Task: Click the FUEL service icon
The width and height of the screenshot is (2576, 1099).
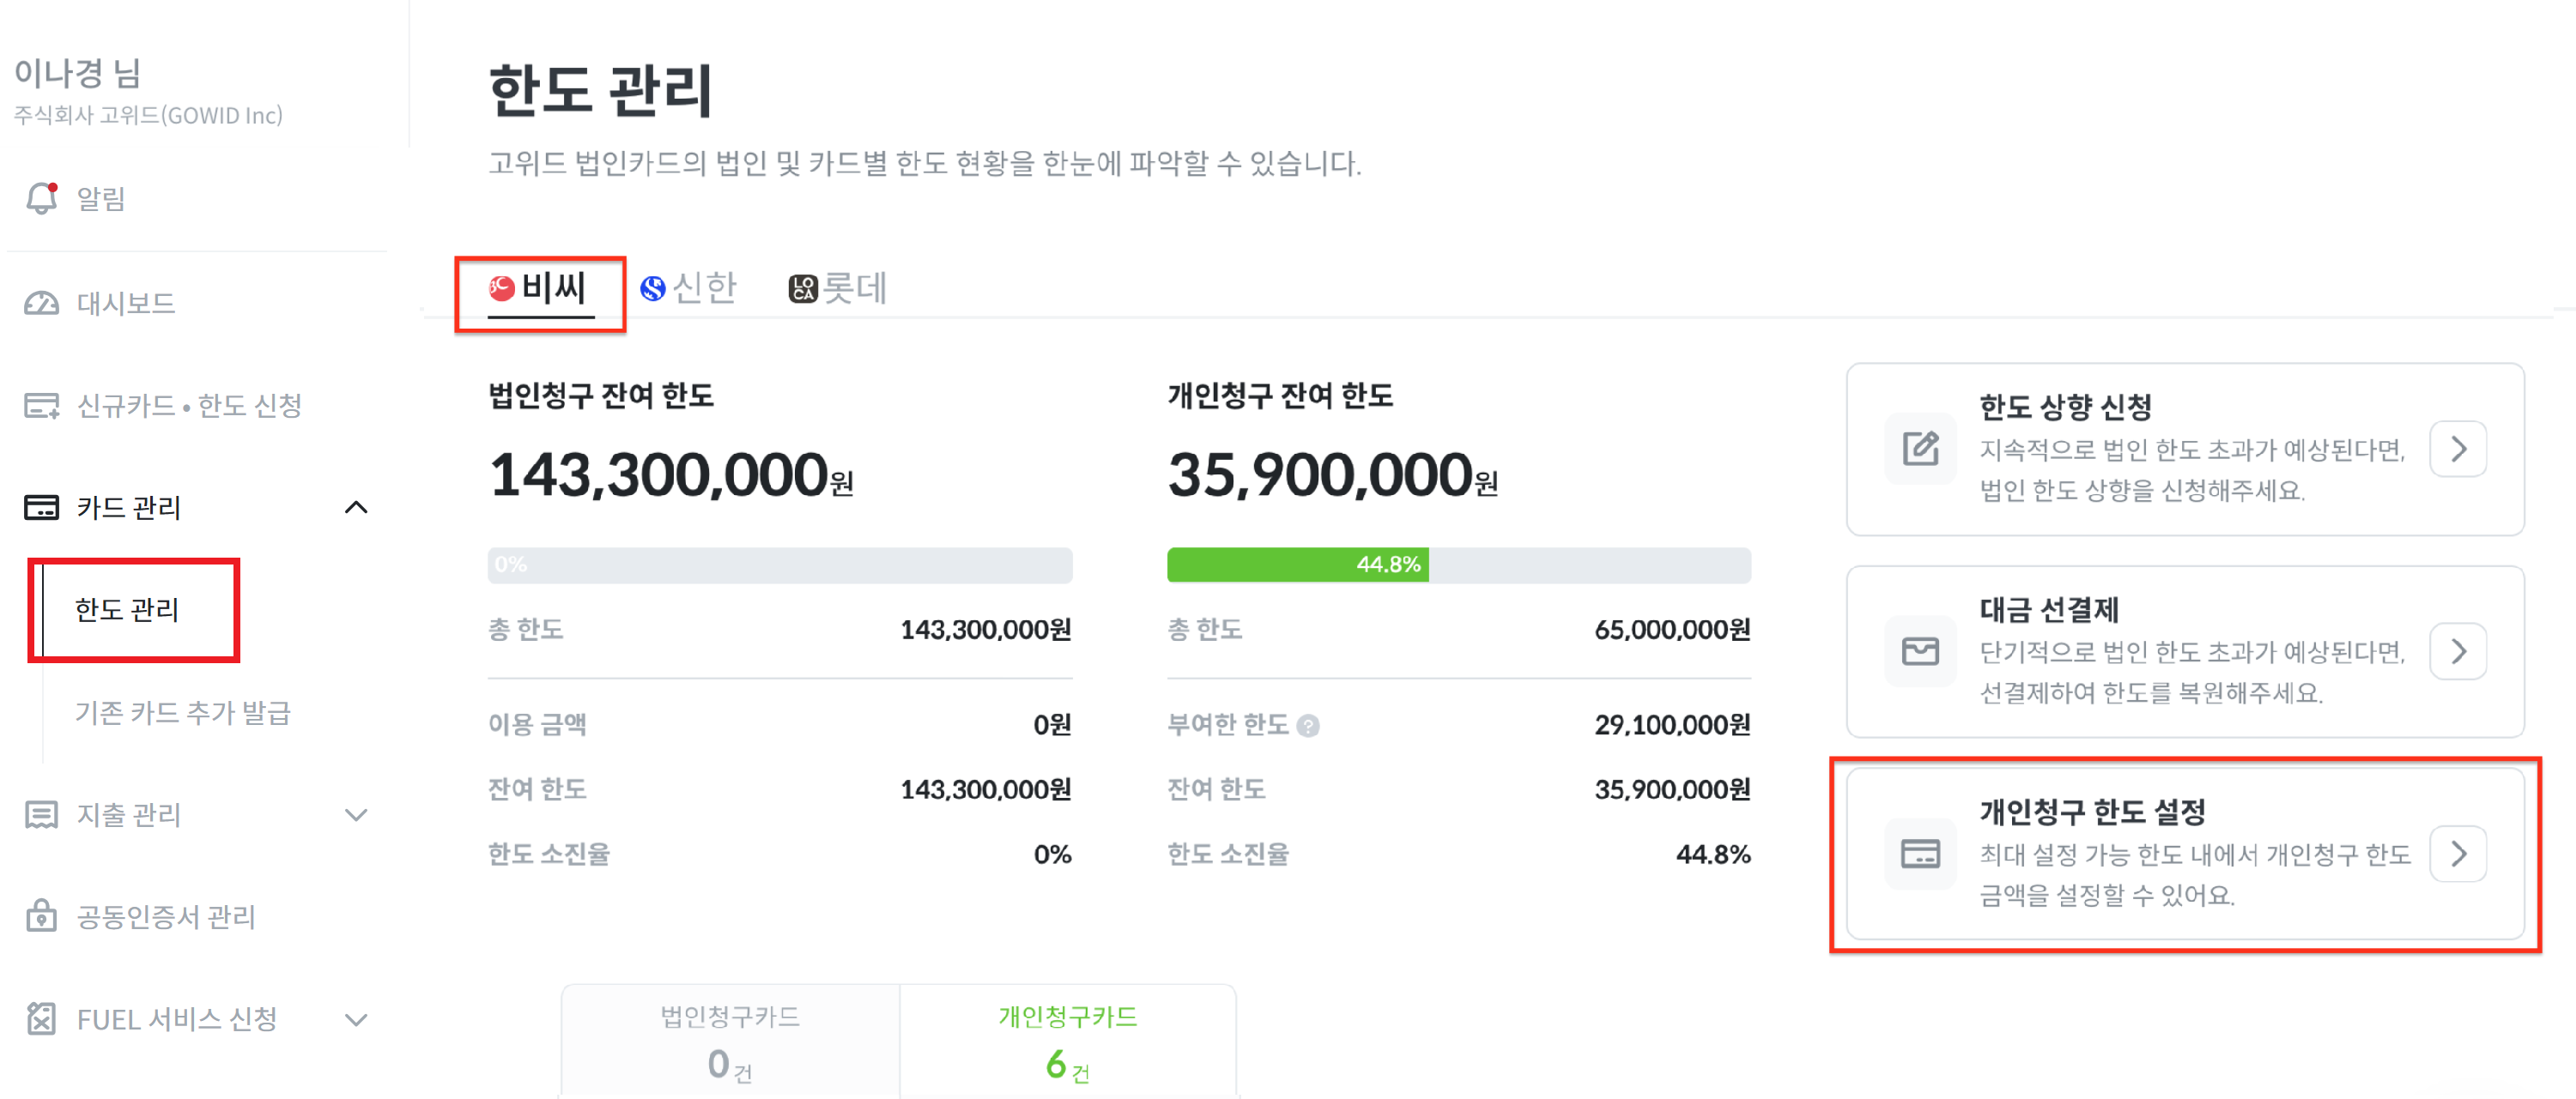Action: click(x=41, y=1019)
